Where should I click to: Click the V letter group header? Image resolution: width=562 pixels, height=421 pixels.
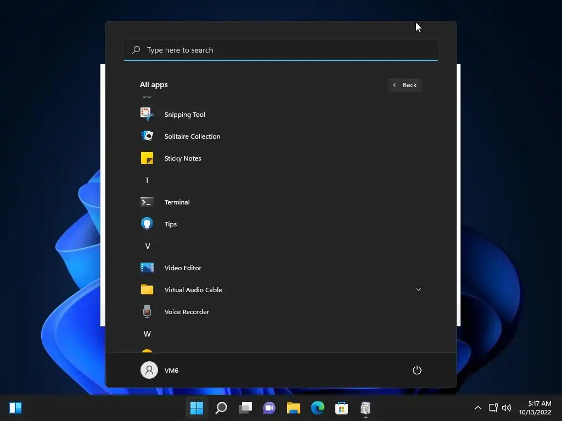click(x=147, y=246)
